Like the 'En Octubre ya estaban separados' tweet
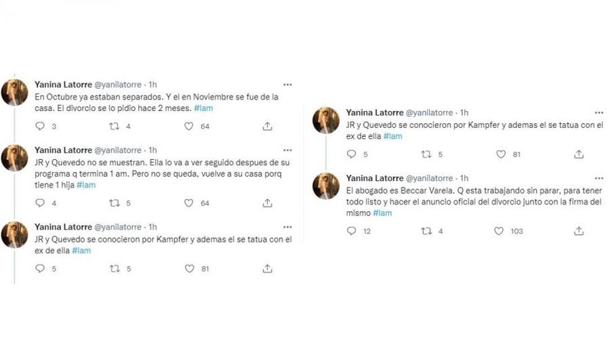The width and height of the screenshot is (609, 342). [189, 126]
